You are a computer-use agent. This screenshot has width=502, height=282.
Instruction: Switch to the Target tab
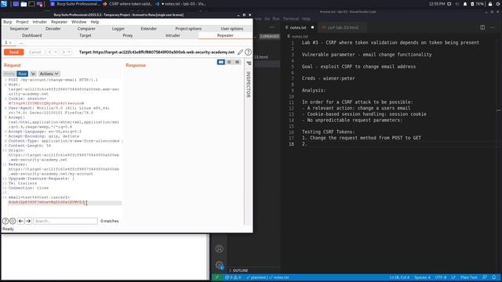[x=85, y=35]
